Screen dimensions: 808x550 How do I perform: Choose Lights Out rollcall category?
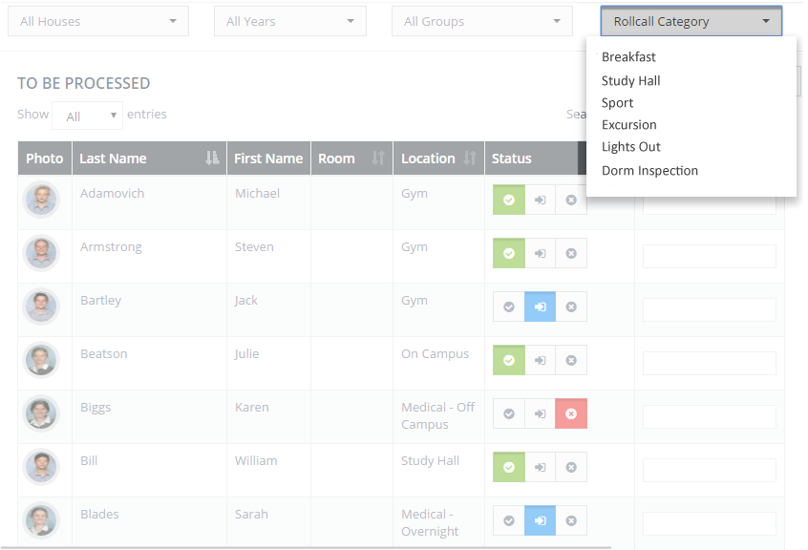pyautogui.click(x=630, y=147)
